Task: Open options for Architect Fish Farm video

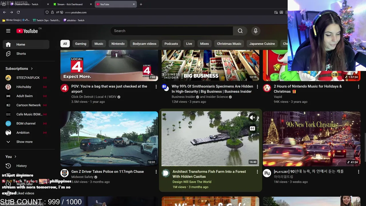Action: (257, 172)
